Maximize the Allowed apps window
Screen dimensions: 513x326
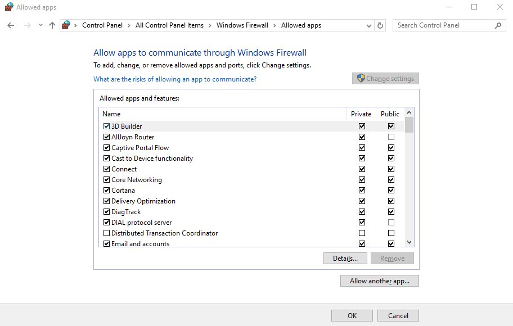click(474, 7)
